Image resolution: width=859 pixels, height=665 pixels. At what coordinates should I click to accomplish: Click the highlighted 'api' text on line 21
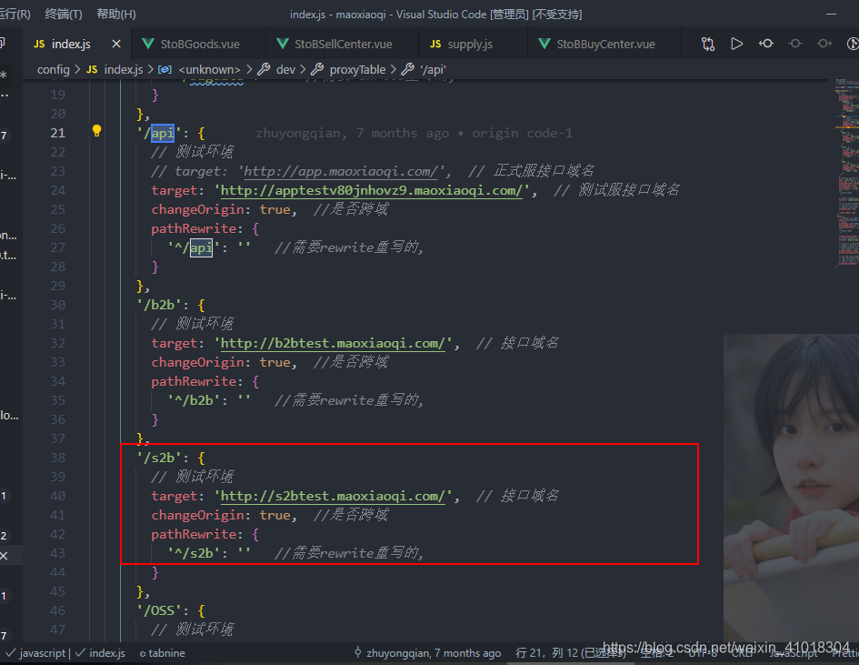(x=163, y=133)
